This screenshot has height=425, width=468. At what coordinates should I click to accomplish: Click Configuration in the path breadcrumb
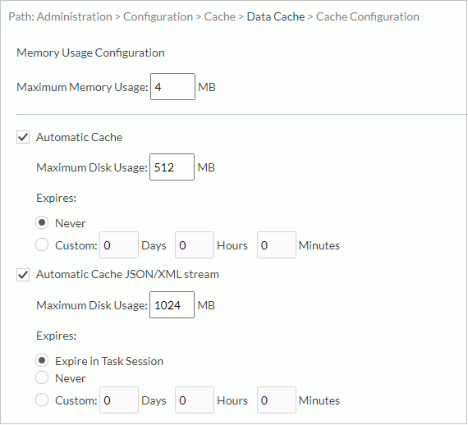point(158,16)
